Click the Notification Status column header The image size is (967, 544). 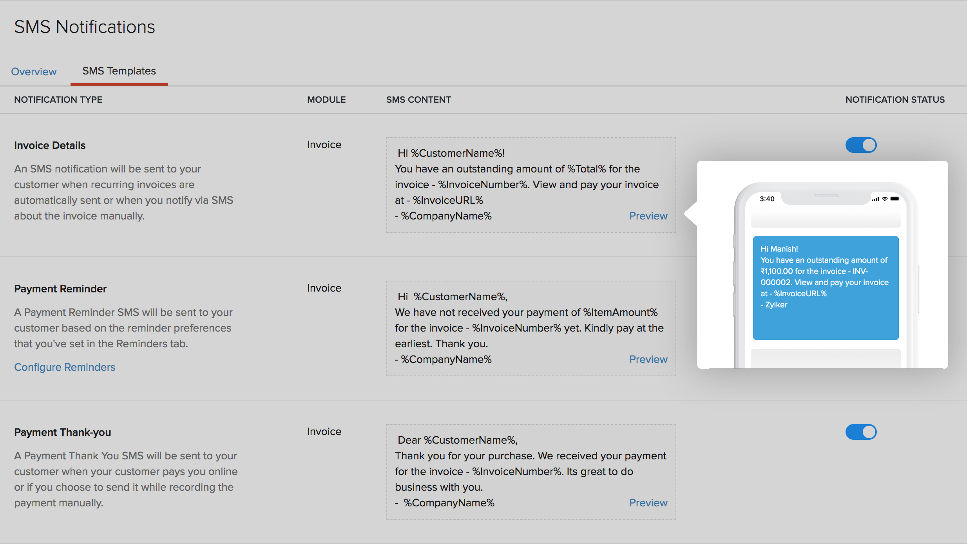pos(895,100)
